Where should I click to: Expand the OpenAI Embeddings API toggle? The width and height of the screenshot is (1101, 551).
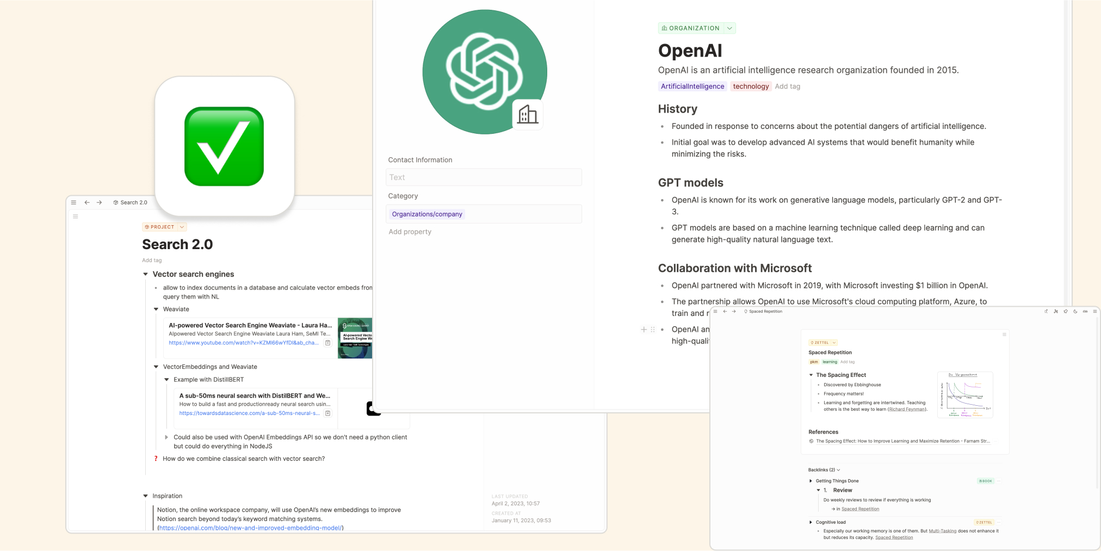pos(166,437)
